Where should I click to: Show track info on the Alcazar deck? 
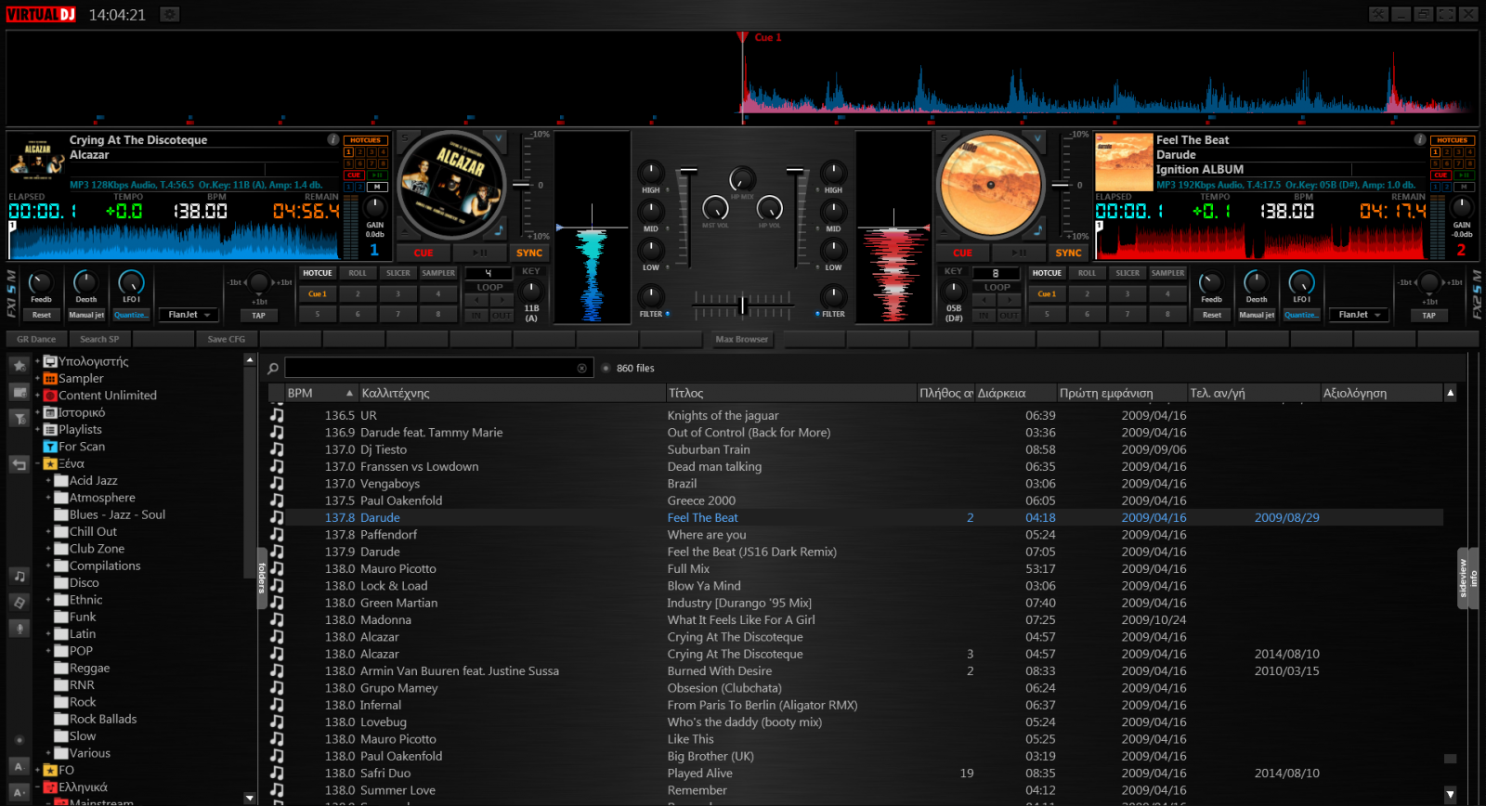click(x=332, y=139)
